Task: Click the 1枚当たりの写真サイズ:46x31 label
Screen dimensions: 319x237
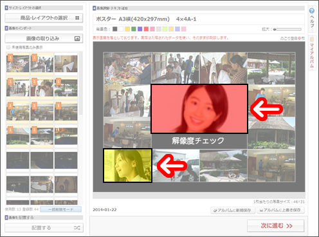Action: tap(279, 202)
